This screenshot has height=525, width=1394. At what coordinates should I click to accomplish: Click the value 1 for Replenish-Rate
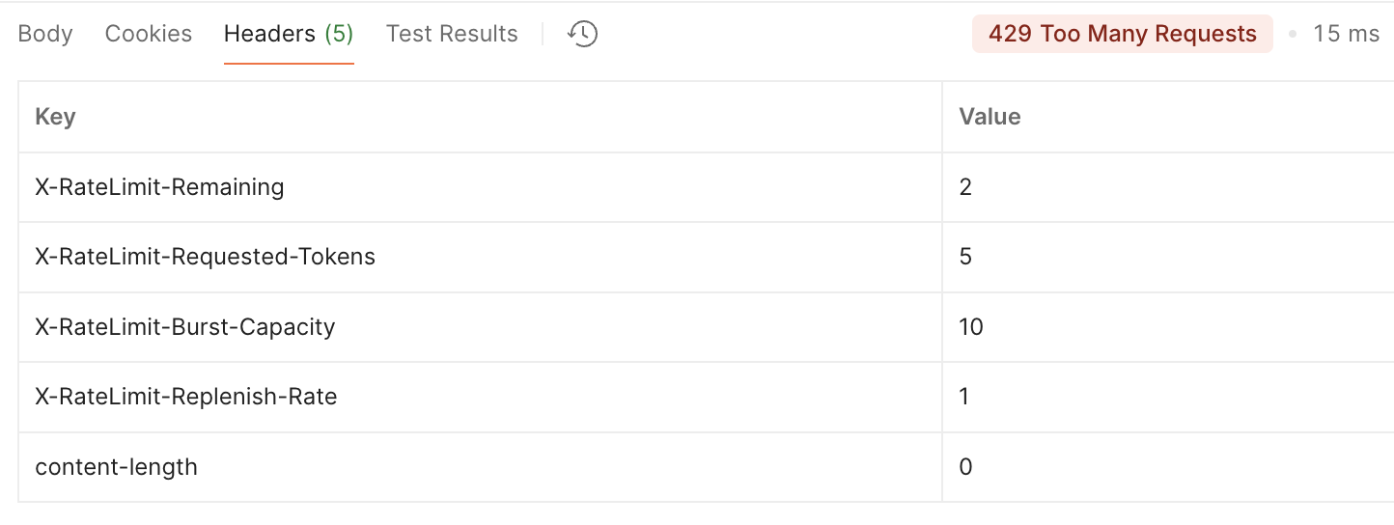click(964, 397)
